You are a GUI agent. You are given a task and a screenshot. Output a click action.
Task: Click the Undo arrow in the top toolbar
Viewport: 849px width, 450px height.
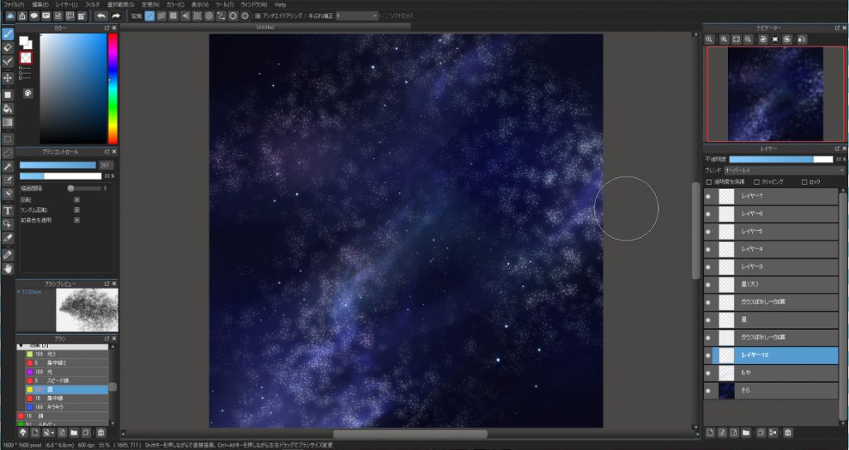point(100,16)
